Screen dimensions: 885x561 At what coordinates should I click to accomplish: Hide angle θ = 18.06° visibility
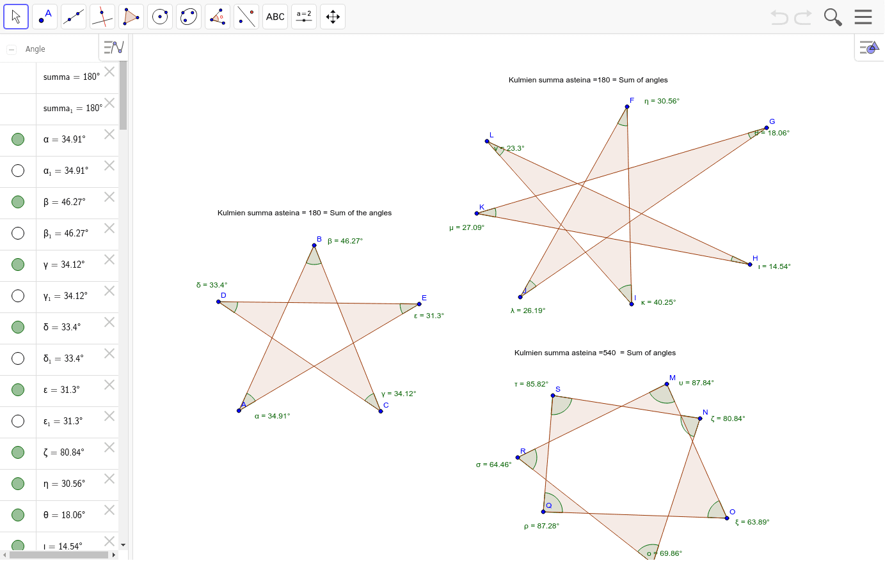(18, 515)
